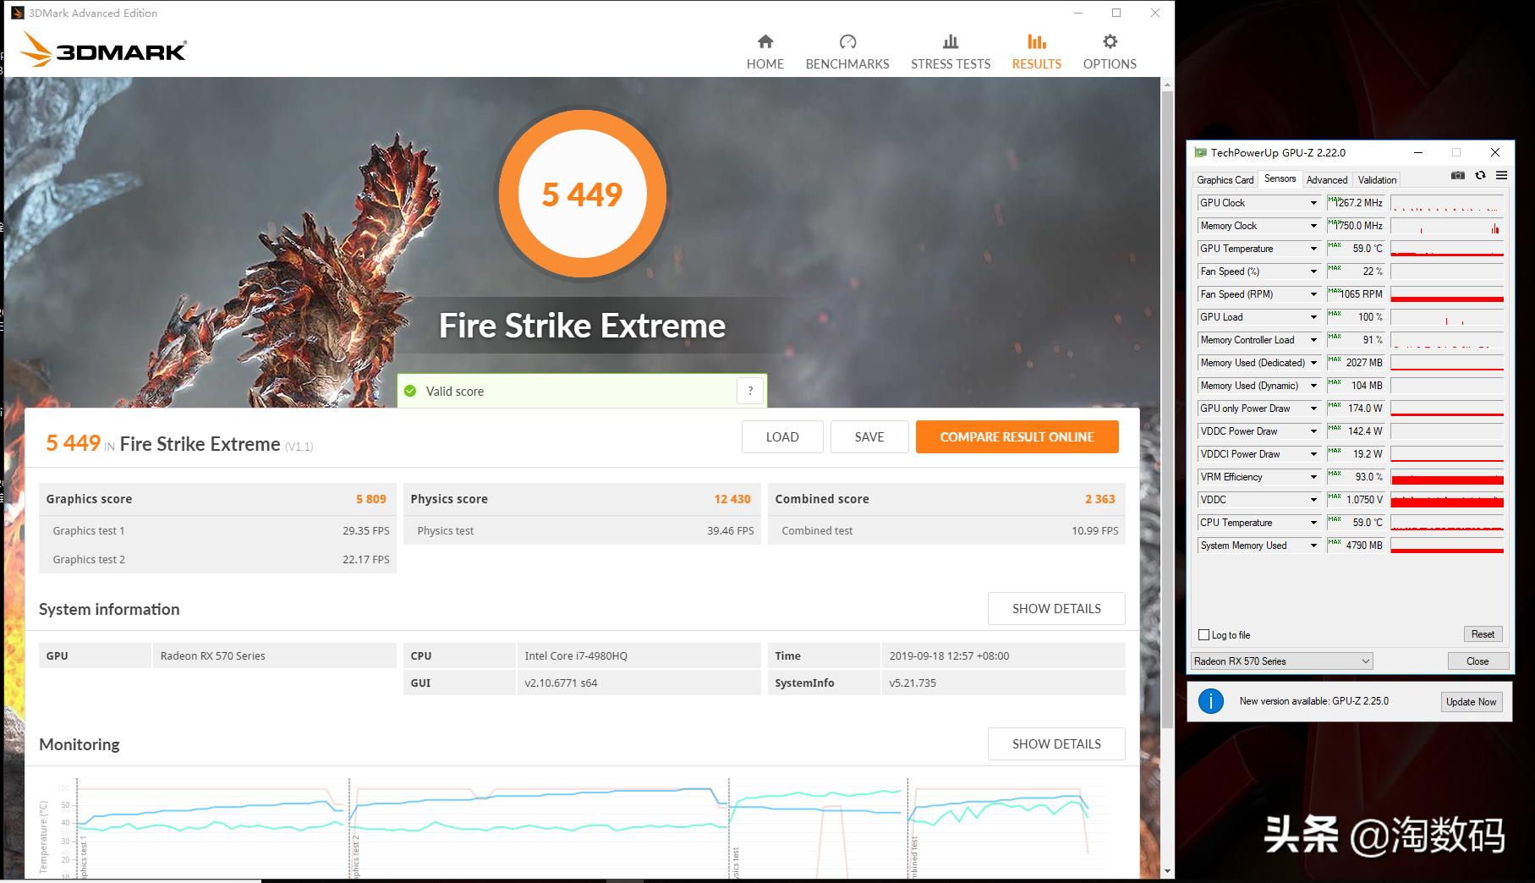1535x883 pixels.
Task: Expand the CPU Temperature sensor dropdown
Action: tap(1313, 523)
